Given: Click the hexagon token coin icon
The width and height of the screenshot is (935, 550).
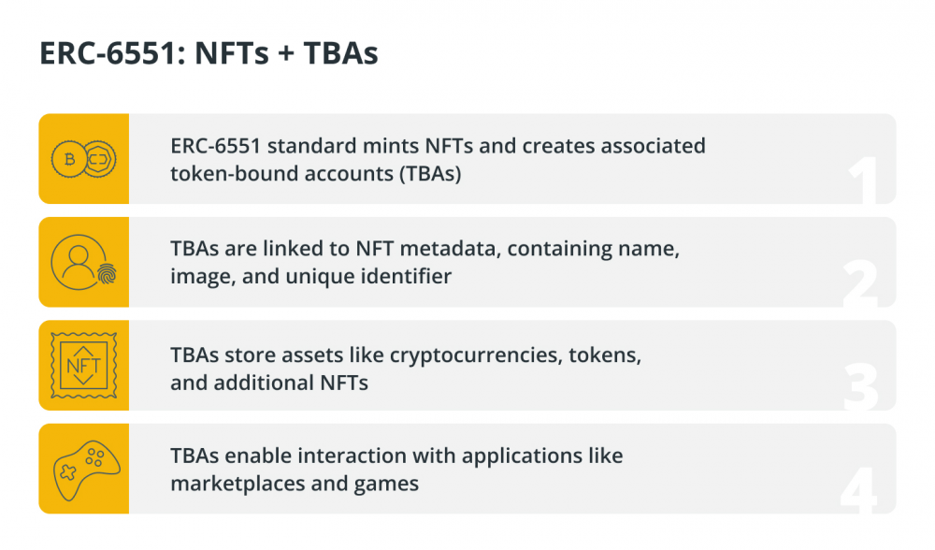Looking at the screenshot, I should click(99, 159).
